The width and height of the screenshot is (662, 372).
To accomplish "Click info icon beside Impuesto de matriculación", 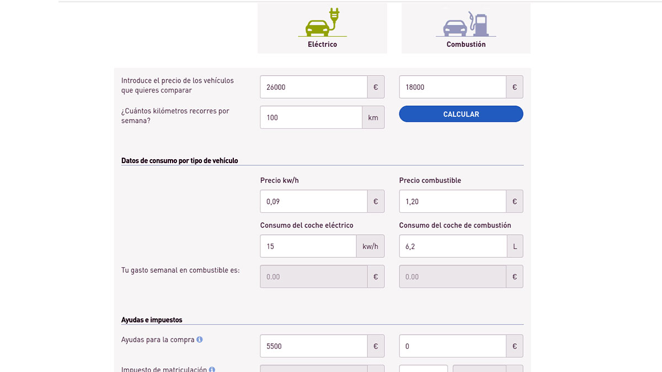I will pos(212,369).
